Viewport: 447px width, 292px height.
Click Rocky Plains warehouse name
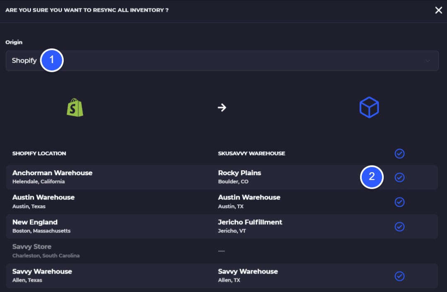click(240, 173)
